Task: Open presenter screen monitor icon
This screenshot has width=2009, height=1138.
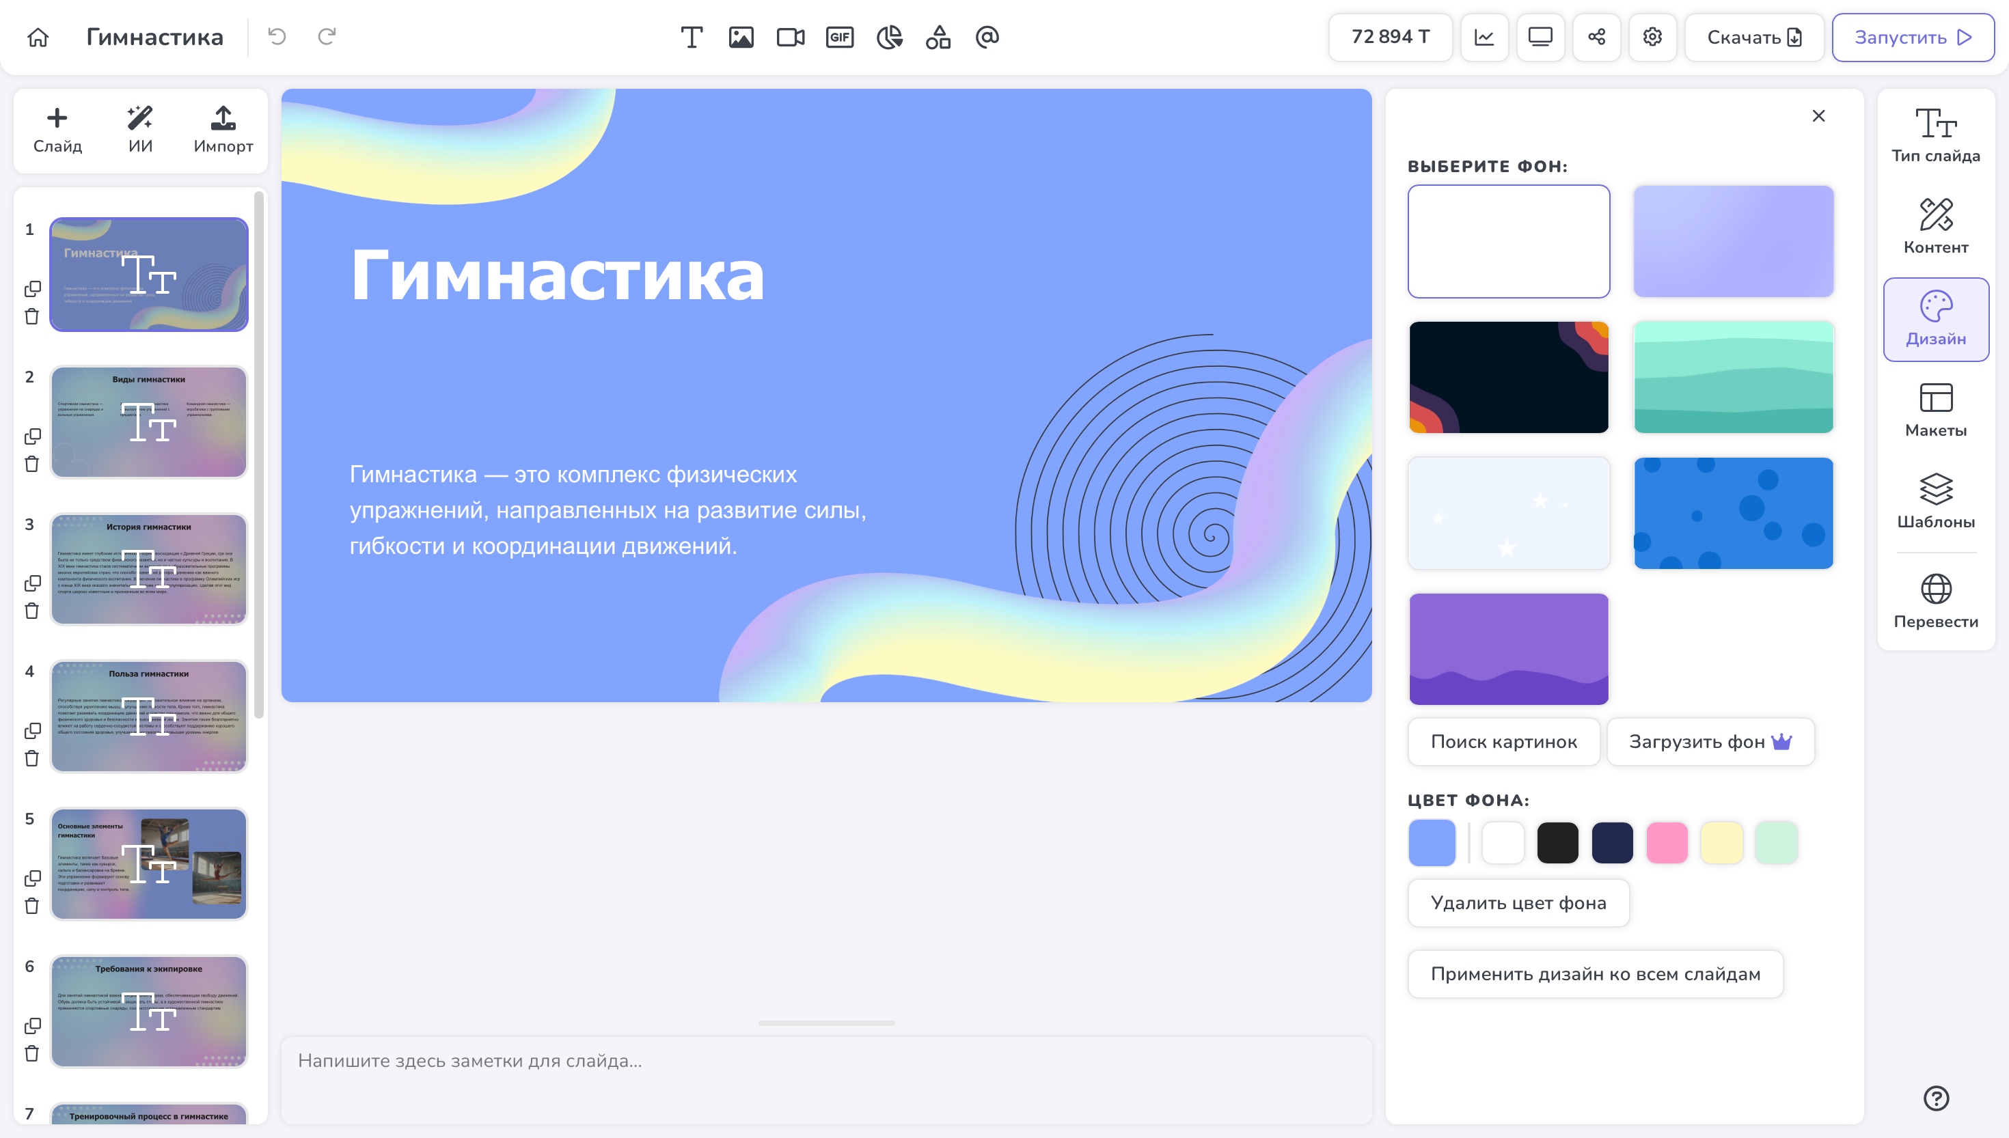Action: click(1540, 37)
